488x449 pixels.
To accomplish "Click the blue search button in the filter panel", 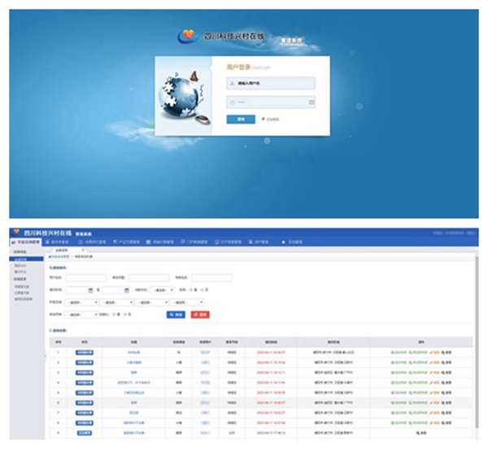I will coord(176,314).
